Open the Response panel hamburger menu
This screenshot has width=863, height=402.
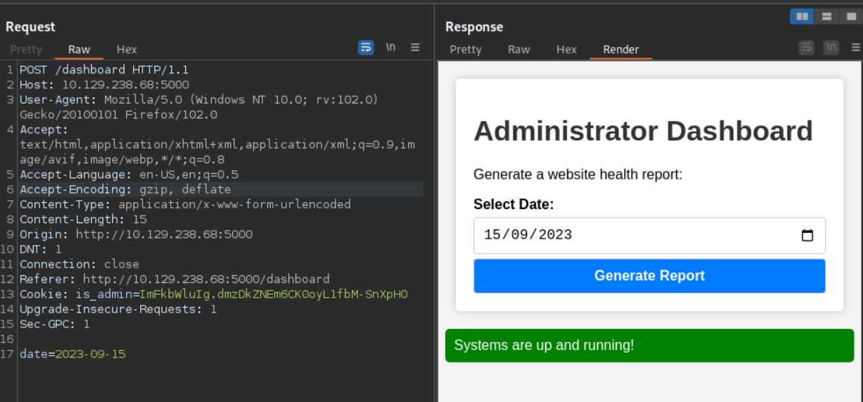tap(856, 47)
